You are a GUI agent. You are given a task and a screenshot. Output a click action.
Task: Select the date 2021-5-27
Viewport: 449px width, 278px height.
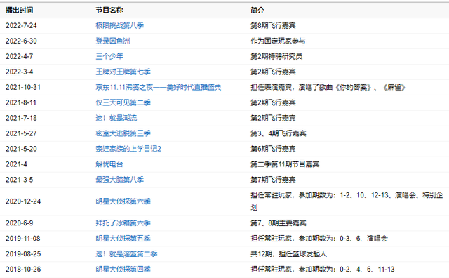coord(21,134)
